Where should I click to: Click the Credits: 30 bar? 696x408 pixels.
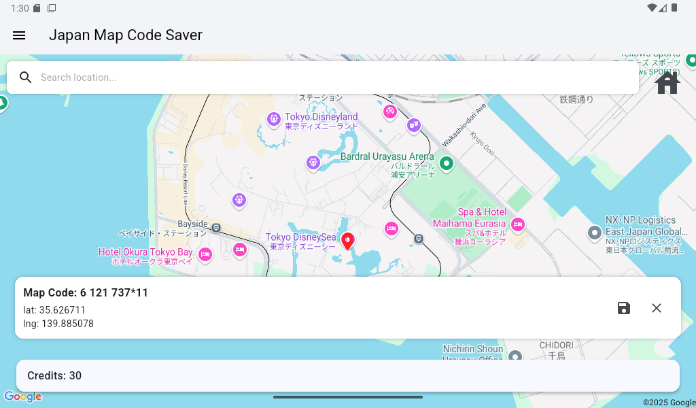(347, 375)
